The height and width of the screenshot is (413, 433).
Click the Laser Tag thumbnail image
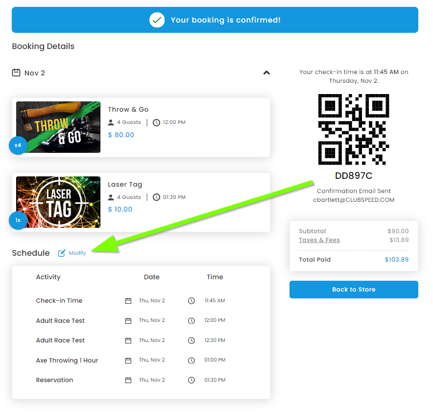(58, 202)
